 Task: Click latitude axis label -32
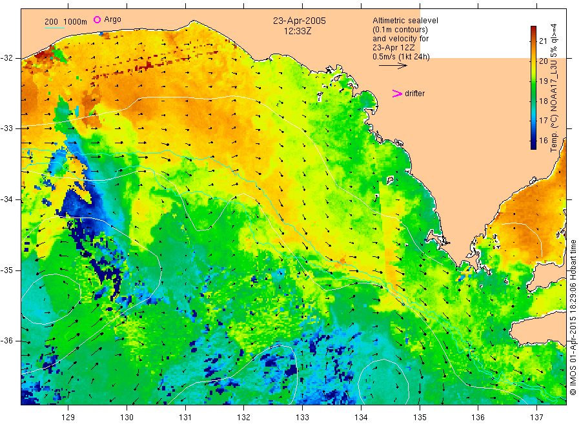(x=6, y=58)
